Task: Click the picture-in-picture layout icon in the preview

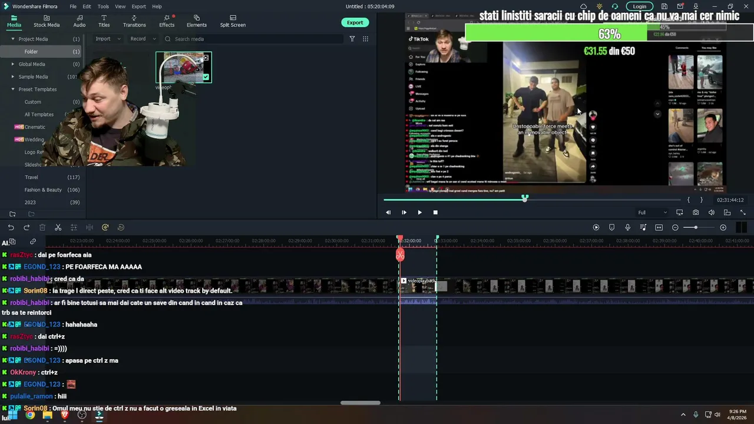Action: pyautogui.click(x=727, y=213)
